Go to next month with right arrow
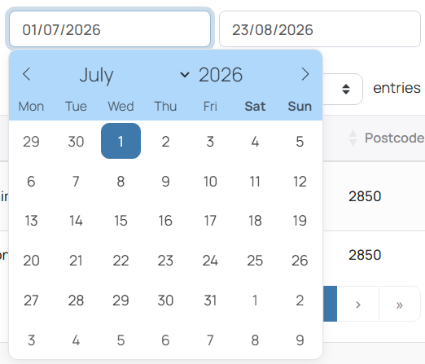Image resolution: width=425 pixels, height=364 pixels. [x=305, y=74]
